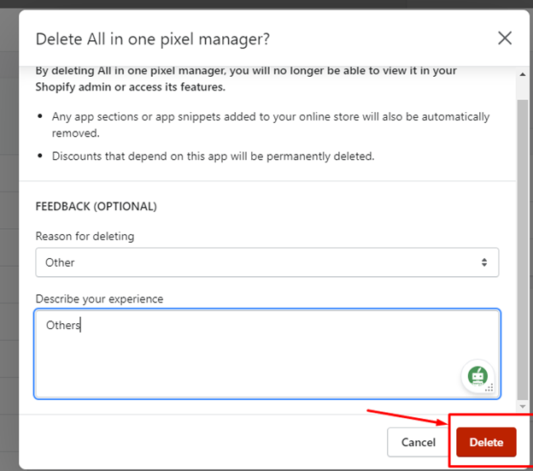The image size is (533, 471).
Task: Click the dialog vertical scrollbar thumb
Action: (523, 250)
